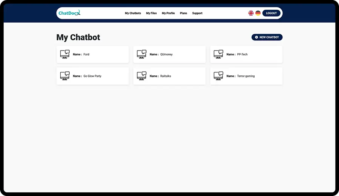Image resolution: width=339 pixels, height=196 pixels.
Task: Click the chatbot icon on Go Glow Party card
Action: tap(65, 76)
